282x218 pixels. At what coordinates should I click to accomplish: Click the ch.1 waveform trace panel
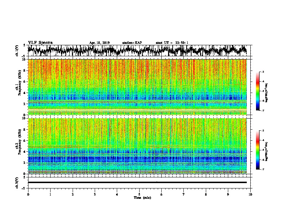pyautogui.click(x=139, y=51)
